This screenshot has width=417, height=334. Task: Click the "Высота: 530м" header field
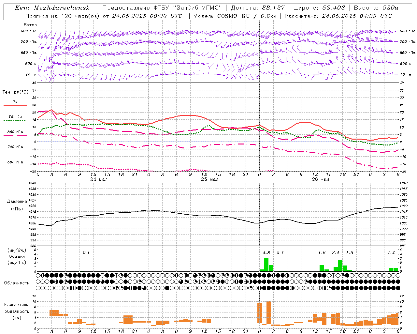click(x=376, y=8)
